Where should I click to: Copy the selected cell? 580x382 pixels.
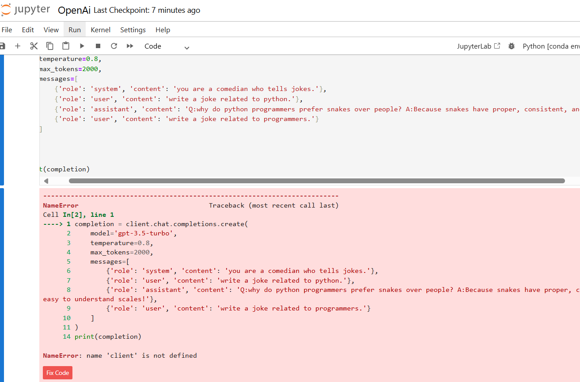50,46
